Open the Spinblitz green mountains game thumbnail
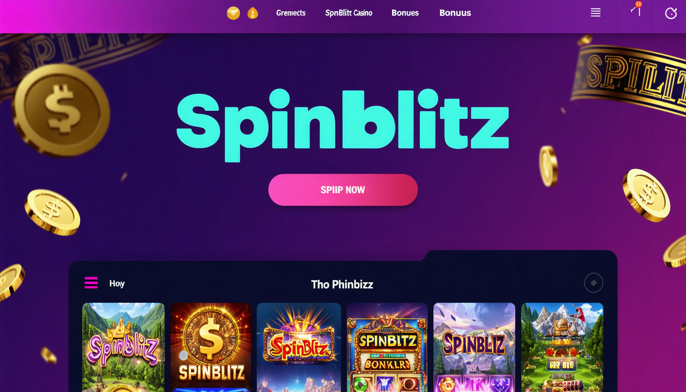 124,347
